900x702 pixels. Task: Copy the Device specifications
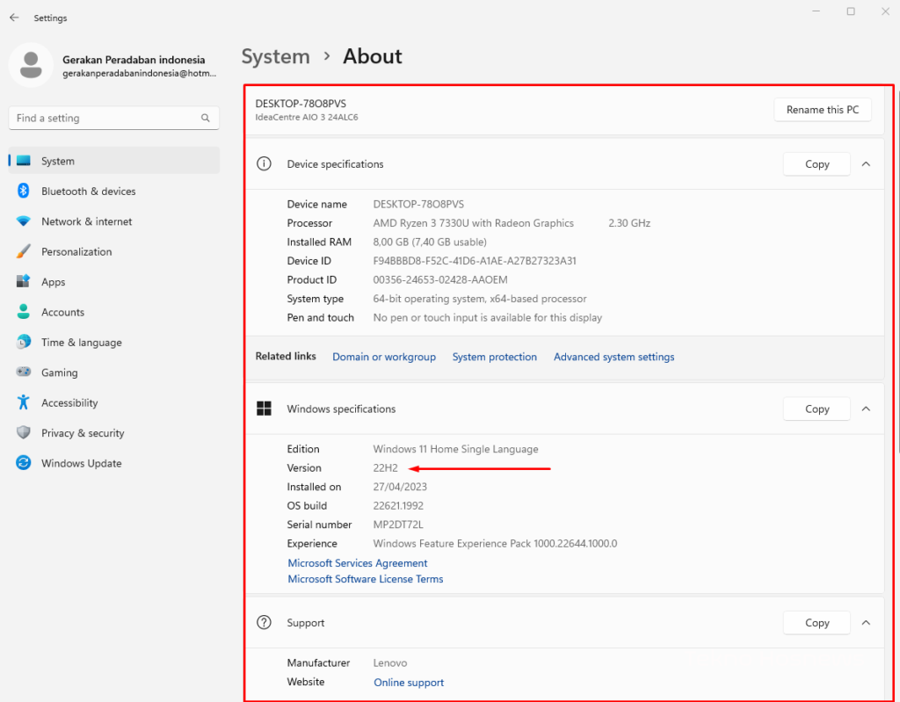click(817, 164)
